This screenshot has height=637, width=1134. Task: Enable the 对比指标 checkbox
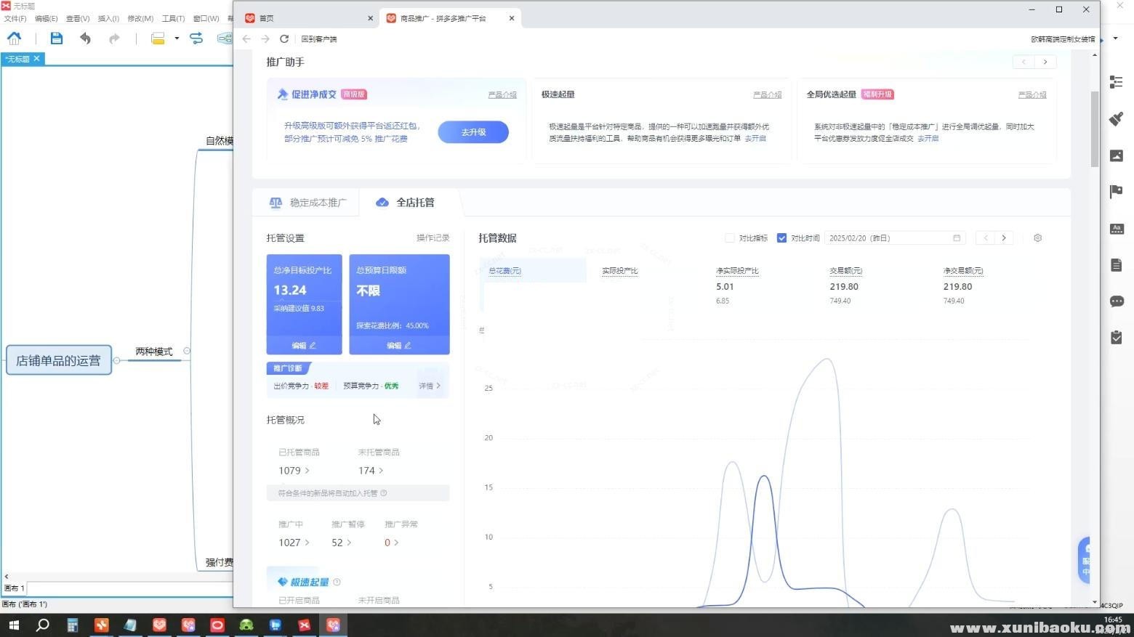[730, 238]
